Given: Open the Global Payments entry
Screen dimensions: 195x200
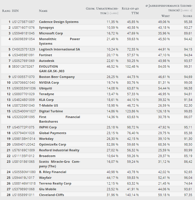Looking at the screenshot, I should click(x=53, y=133).
